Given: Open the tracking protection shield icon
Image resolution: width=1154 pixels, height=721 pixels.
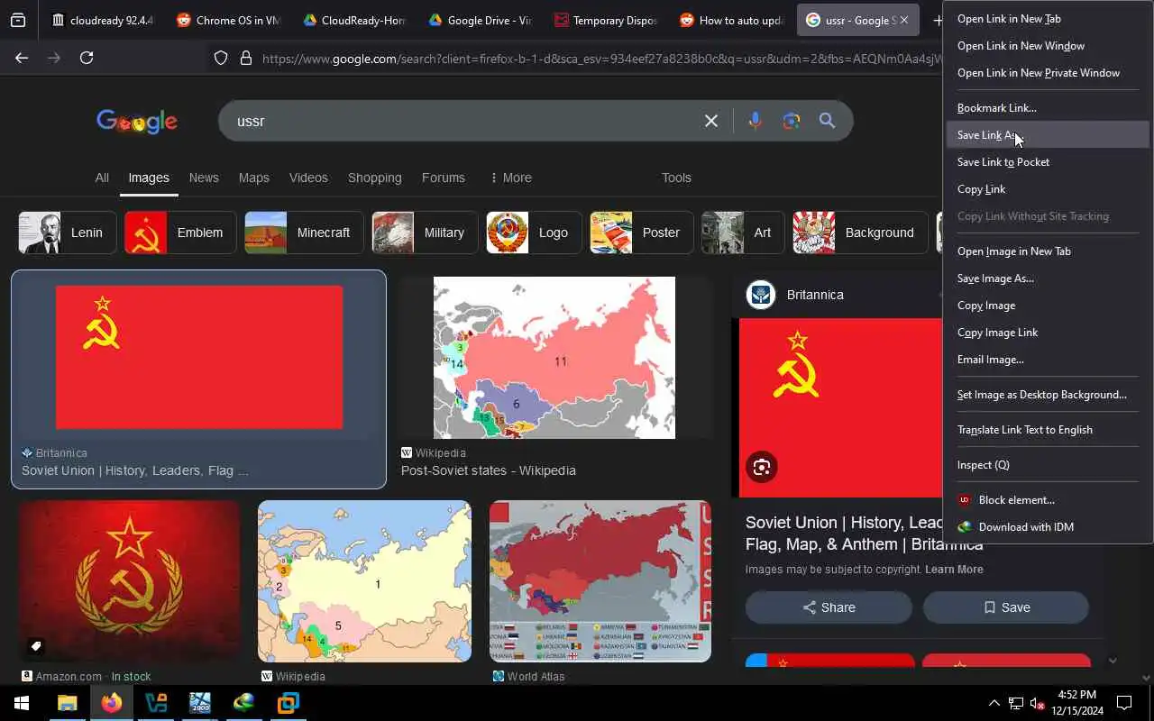Looking at the screenshot, I should tap(221, 58).
